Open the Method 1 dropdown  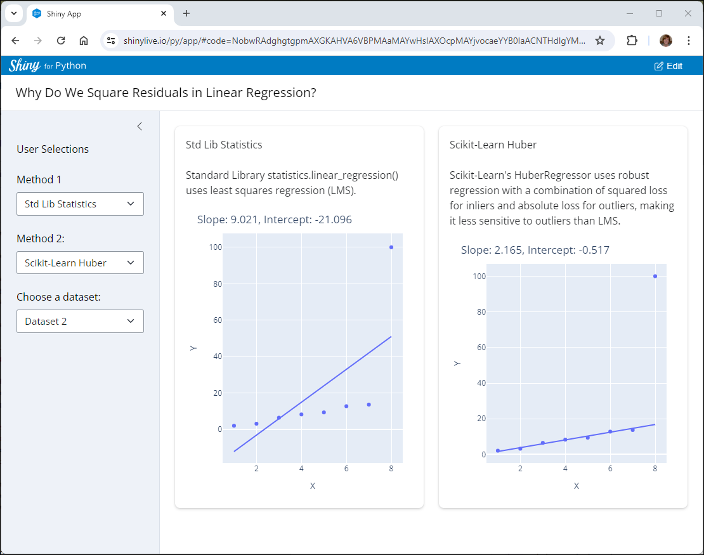(80, 204)
